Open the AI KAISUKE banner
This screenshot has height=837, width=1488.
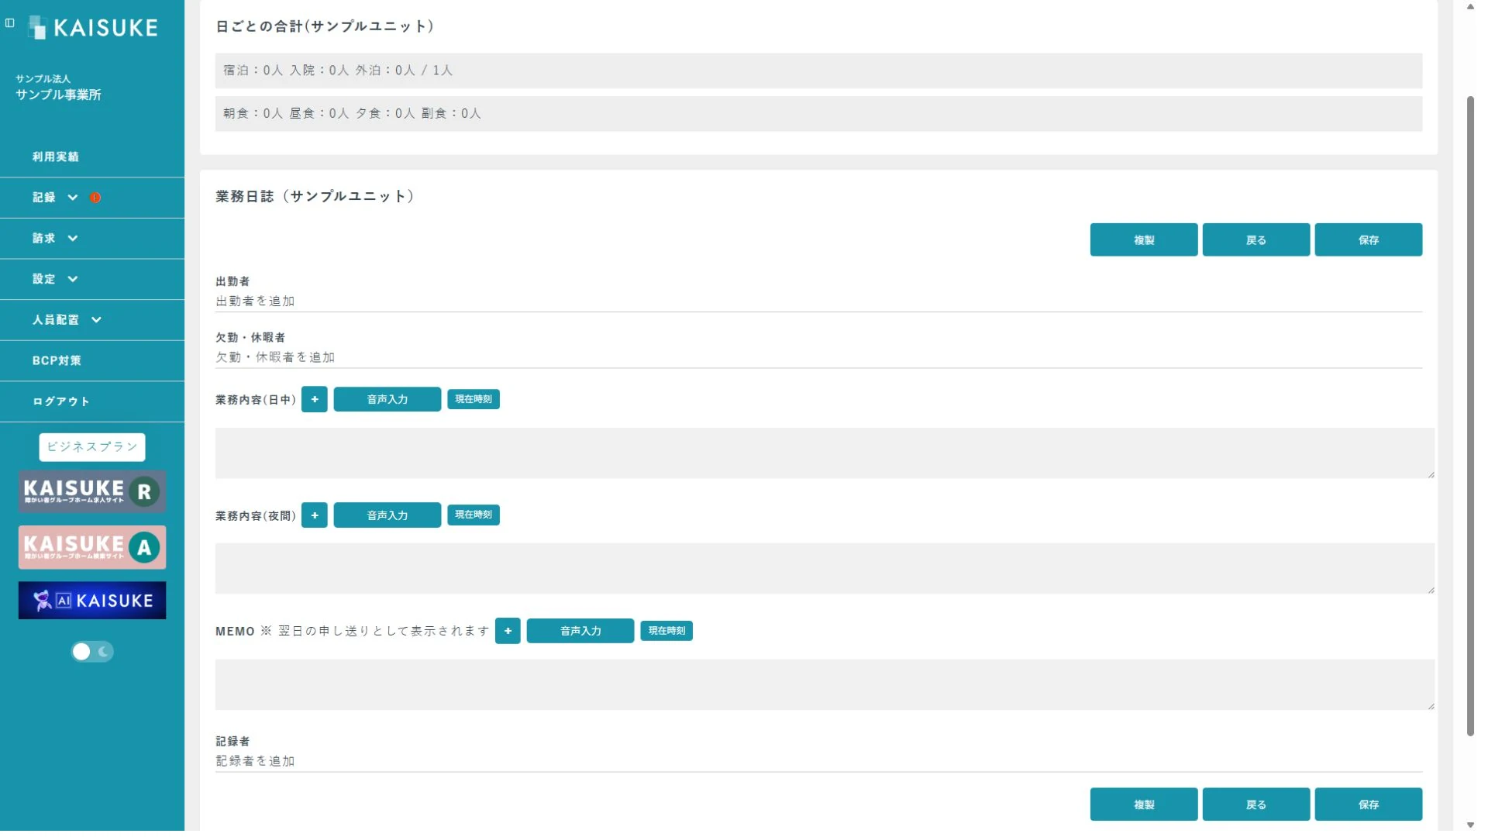point(92,601)
